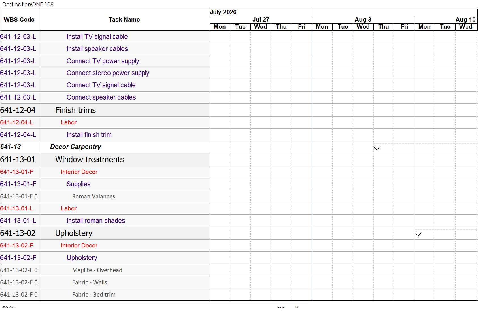Viewport: 478px width, 311px height.
Task: Click WBS code 641-13
Action: point(10,147)
